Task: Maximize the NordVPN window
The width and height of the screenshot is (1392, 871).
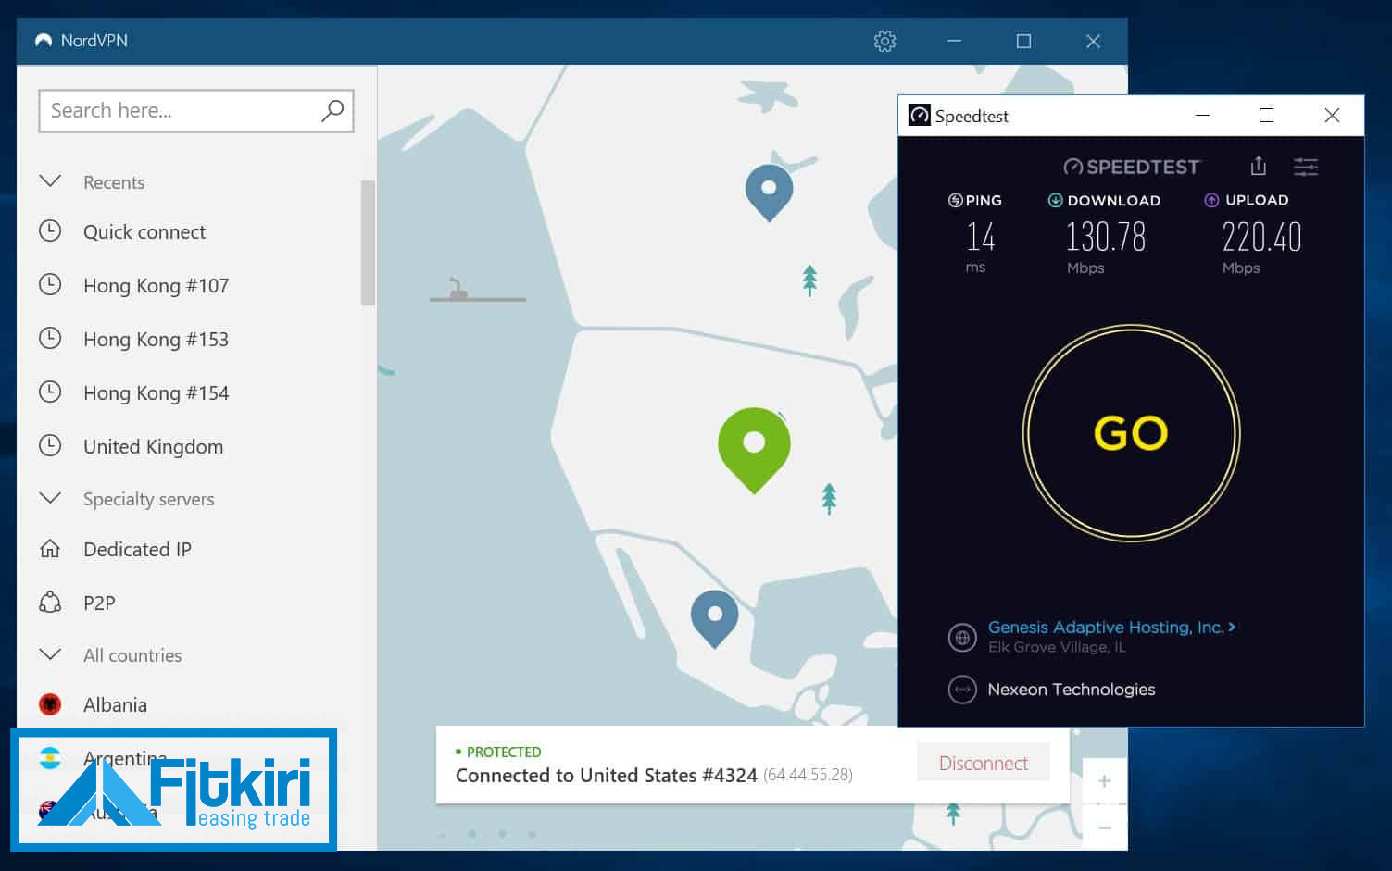Action: [x=1023, y=41]
